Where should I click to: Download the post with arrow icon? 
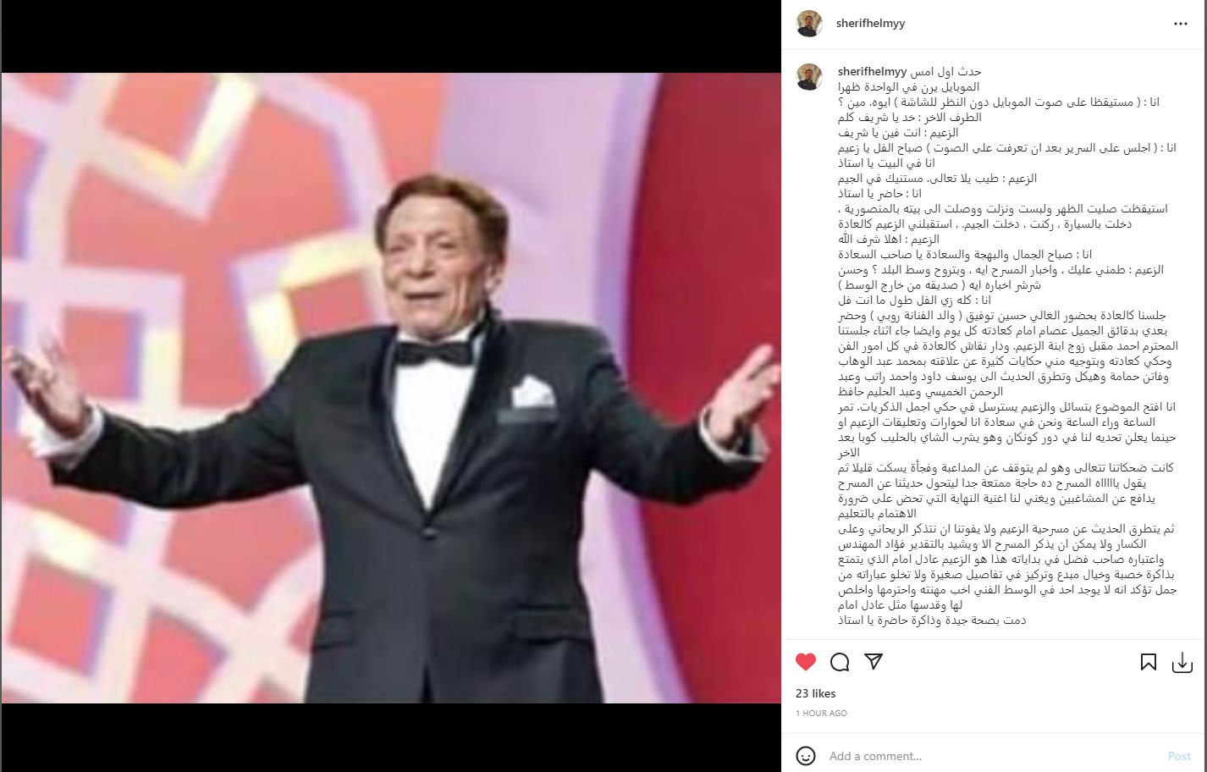click(x=1182, y=662)
